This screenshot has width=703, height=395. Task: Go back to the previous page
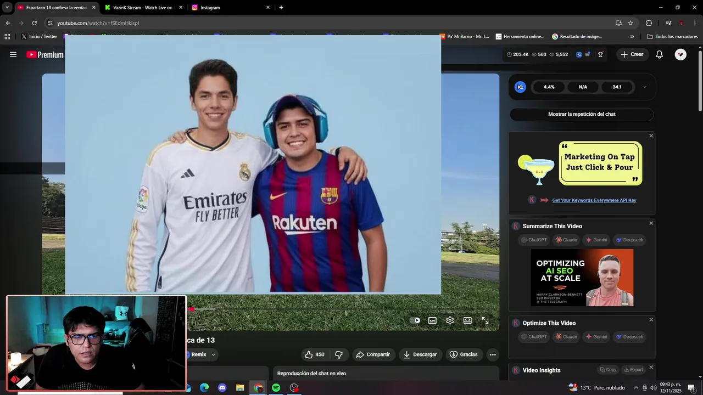[x=8, y=23]
